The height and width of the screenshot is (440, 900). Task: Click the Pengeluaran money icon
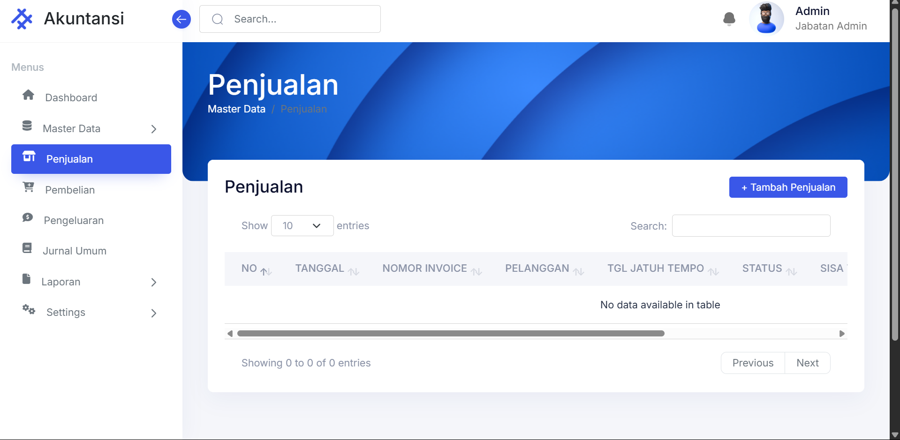[x=28, y=217]
